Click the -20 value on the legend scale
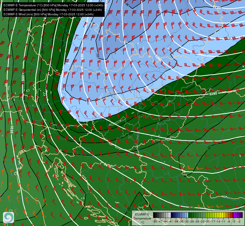 [x=208, y=221]
